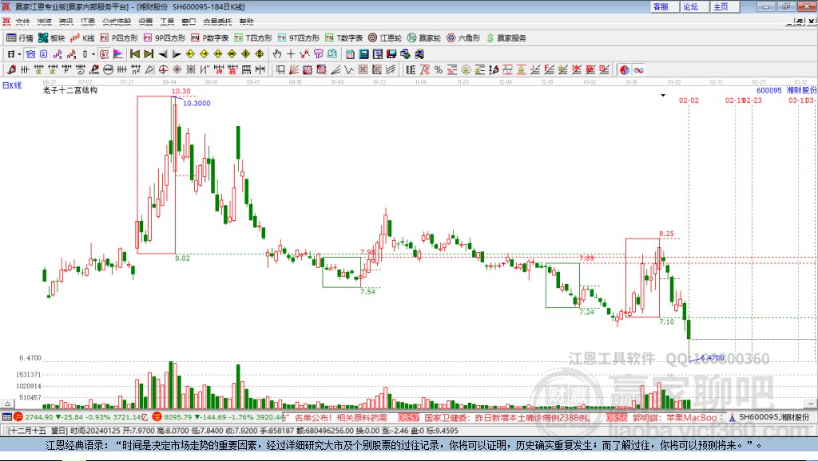Open the 公式选股 menu
818x461 pixels.
(x=117, y=22)
